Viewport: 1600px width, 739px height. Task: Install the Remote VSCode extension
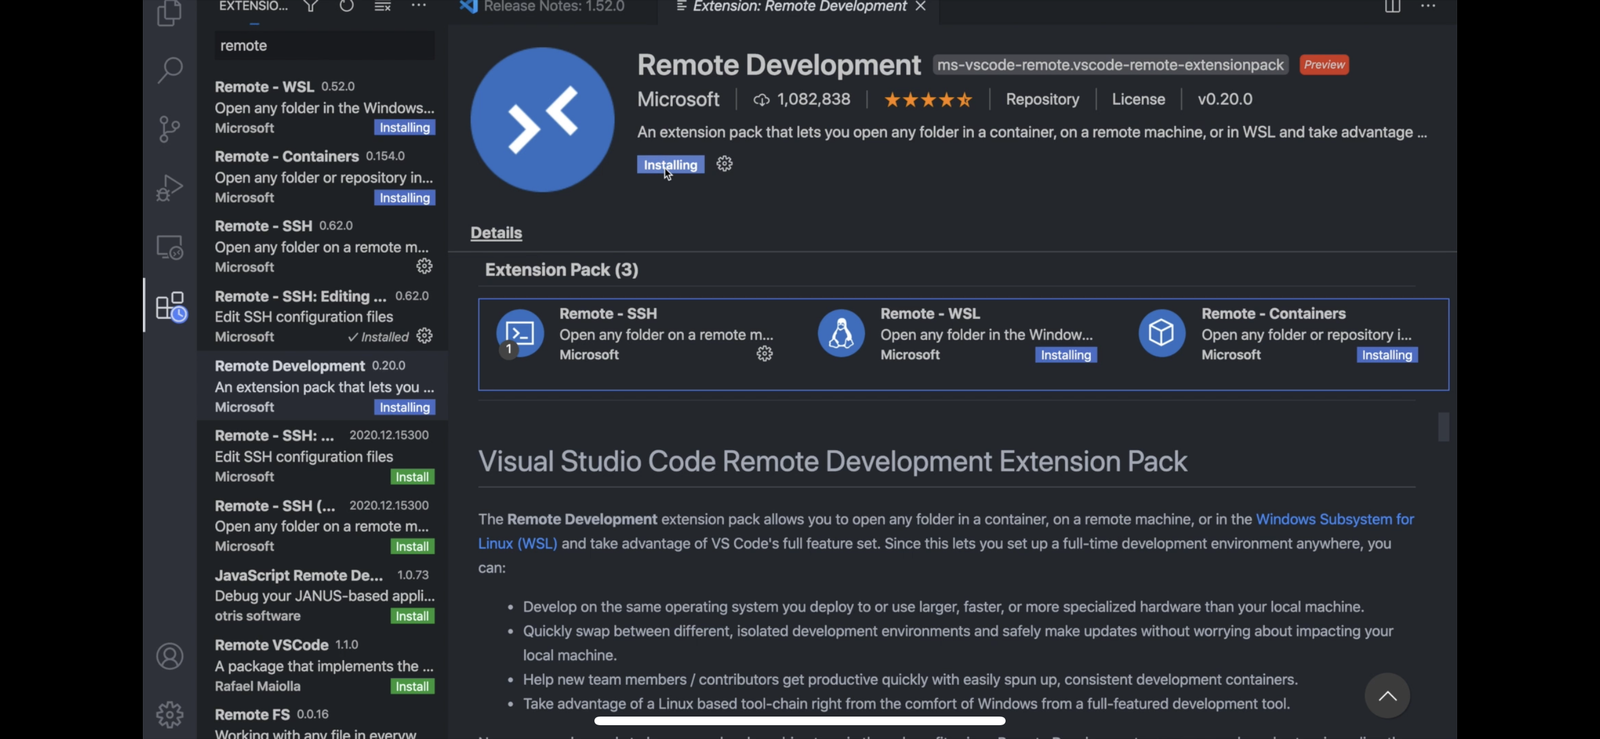pos(412,686)
